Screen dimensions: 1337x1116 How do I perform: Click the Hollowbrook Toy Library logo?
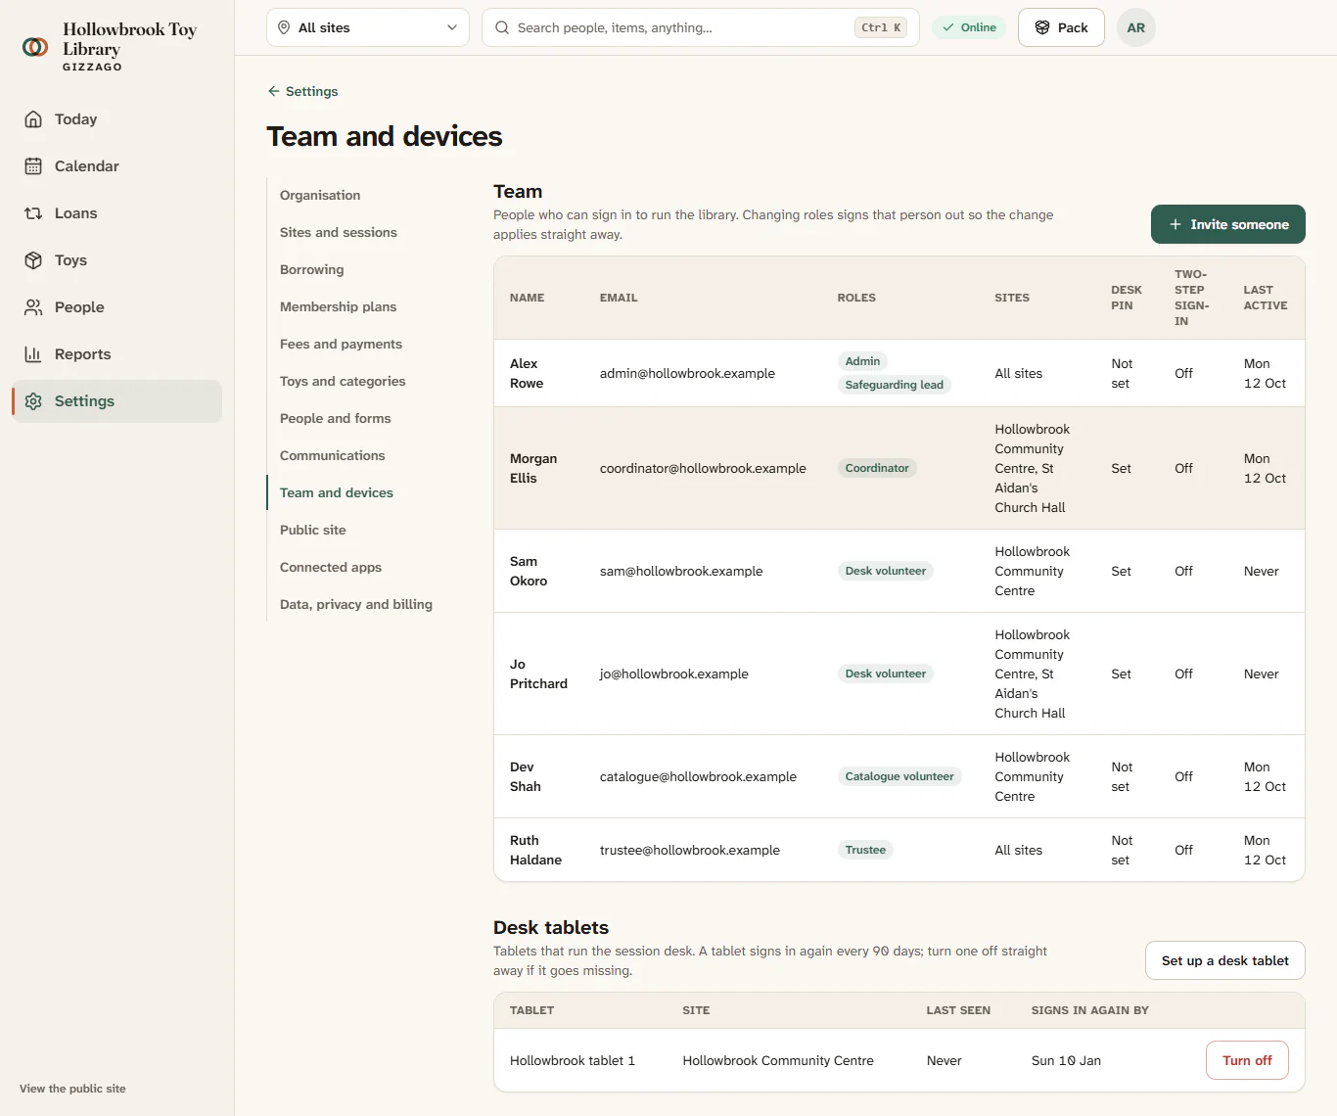pyautogui.click(x=35, y=46)
